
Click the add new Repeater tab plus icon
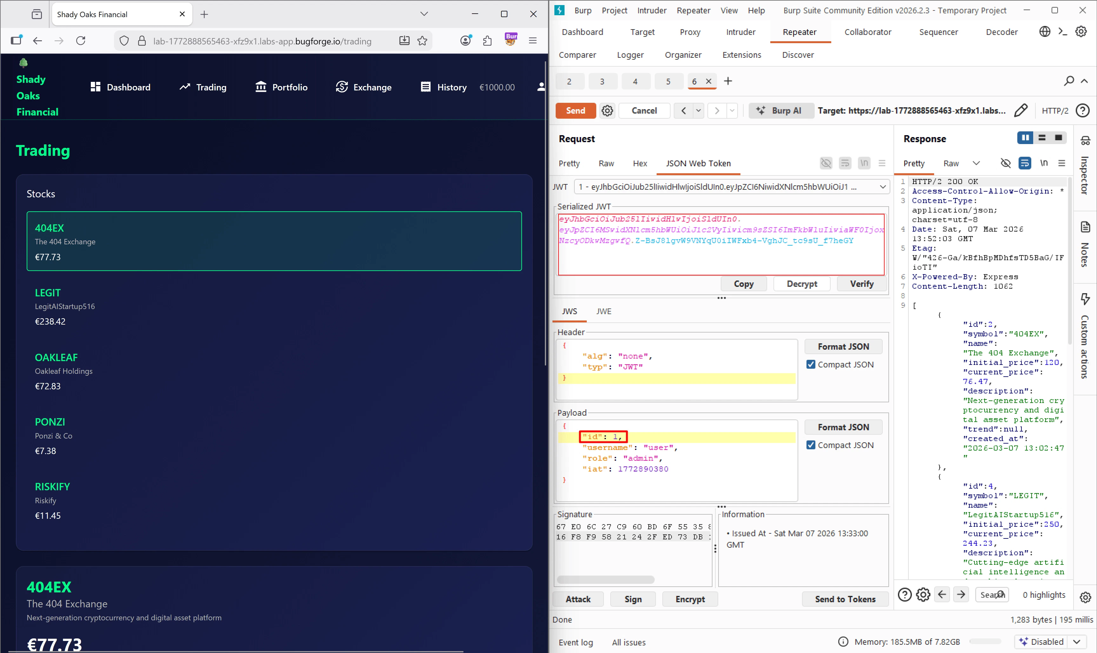[x=728, y=81]
